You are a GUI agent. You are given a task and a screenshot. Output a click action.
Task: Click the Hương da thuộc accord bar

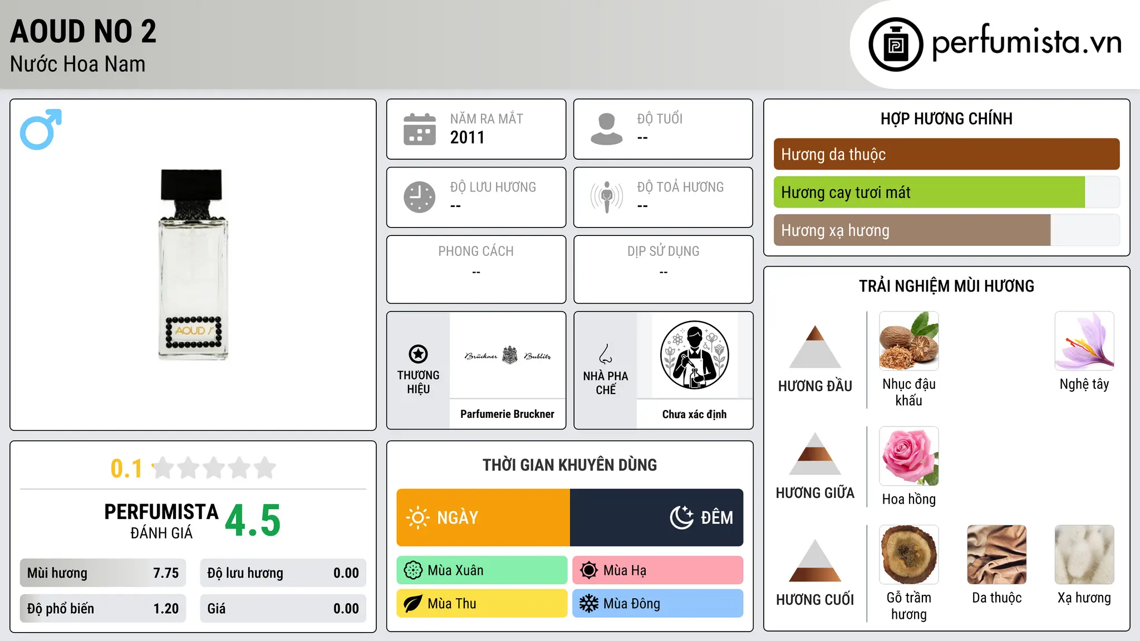946,154
